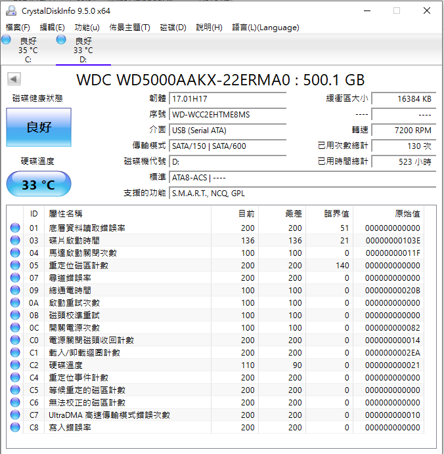Click the blue status orb for drive C:
This screenshot has height=454, width=444.
[x=6, y=39]
